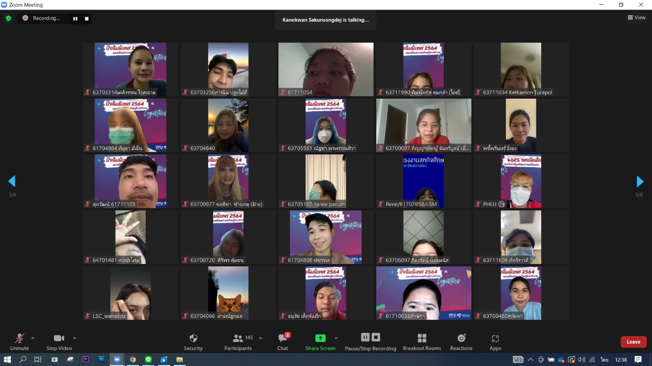Select video tile labeled 64701481
Image resolution: width=652 pixels, height=366 pixels.
tap(130, 237)
